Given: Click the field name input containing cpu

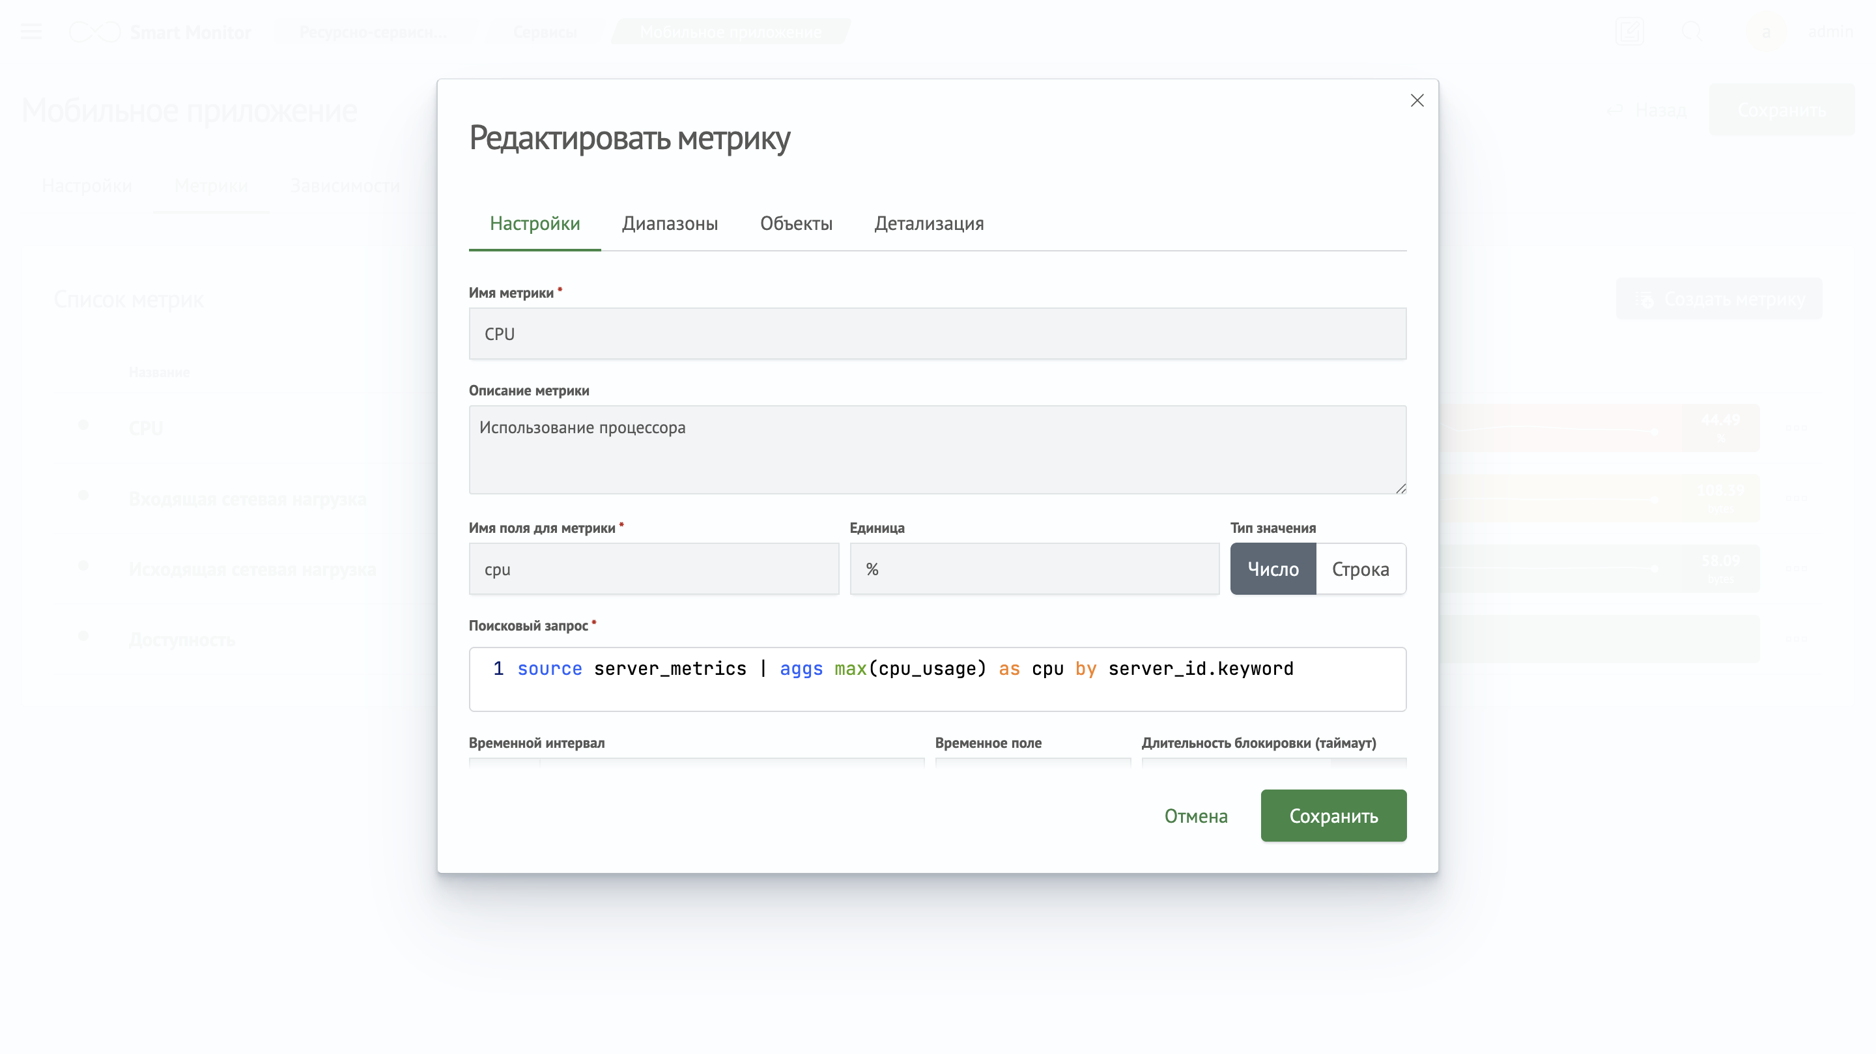Looking at the screenshot, I should click(x=653, y=569).
